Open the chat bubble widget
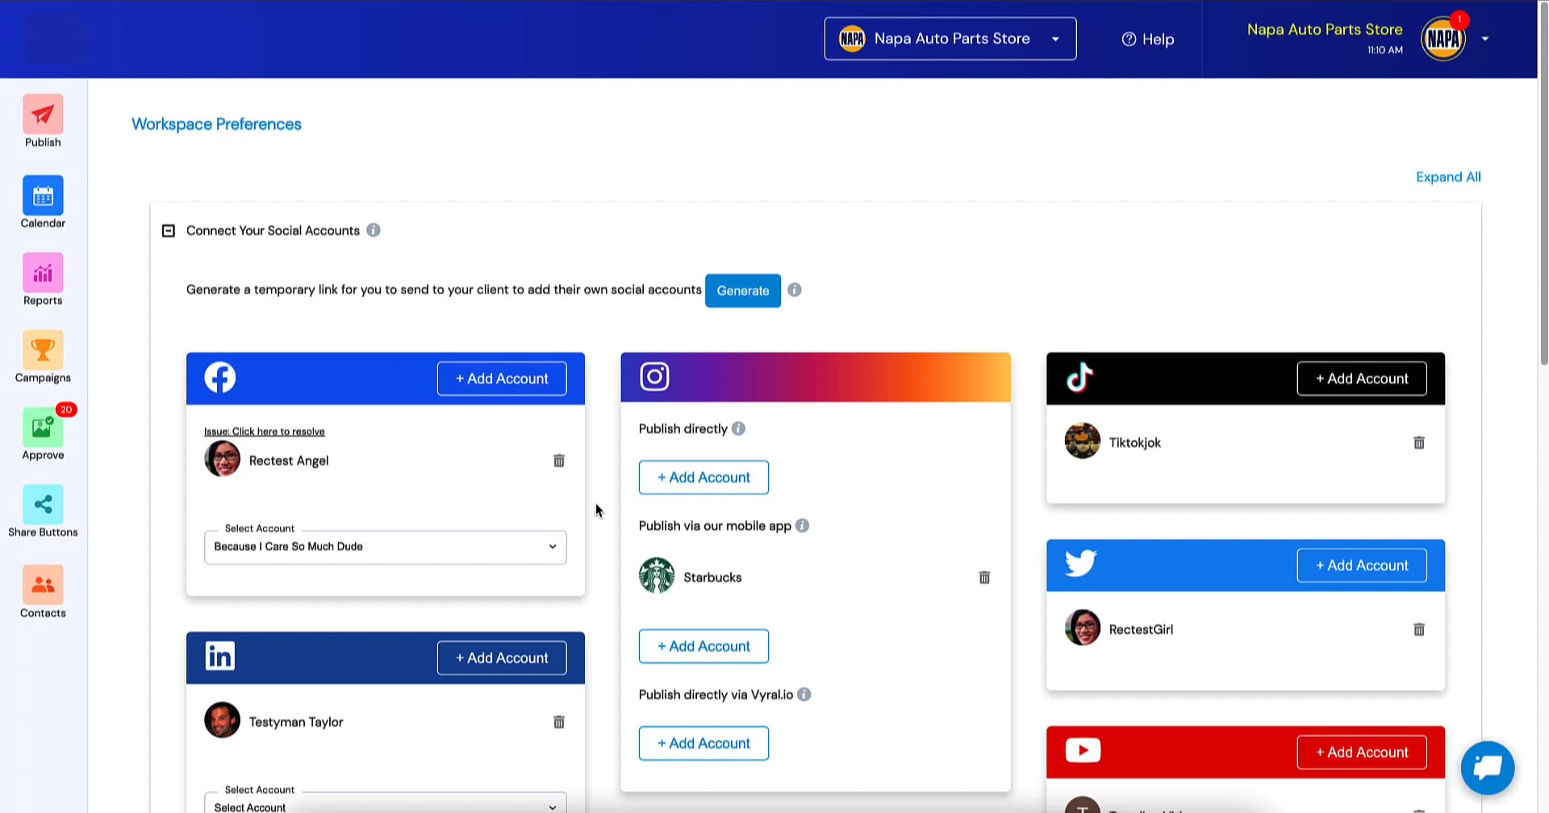 pos(1487,768)
